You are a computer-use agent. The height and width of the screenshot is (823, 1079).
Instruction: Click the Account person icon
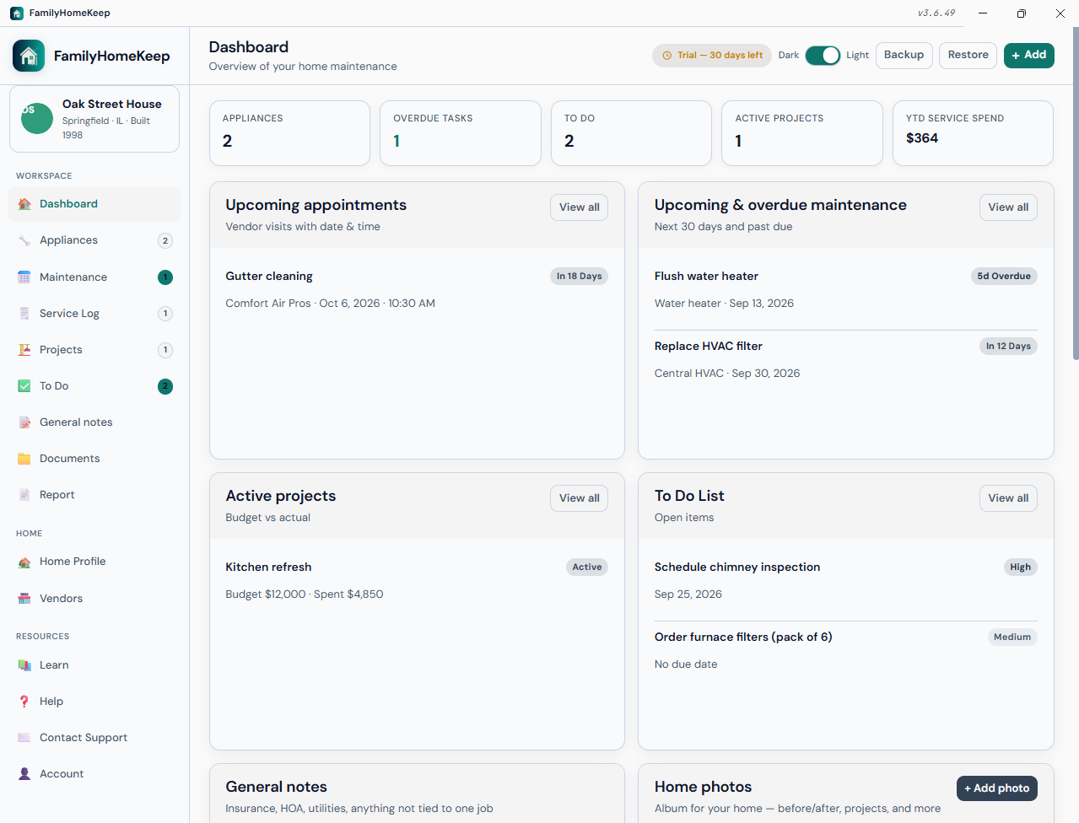tap(24, 774)
